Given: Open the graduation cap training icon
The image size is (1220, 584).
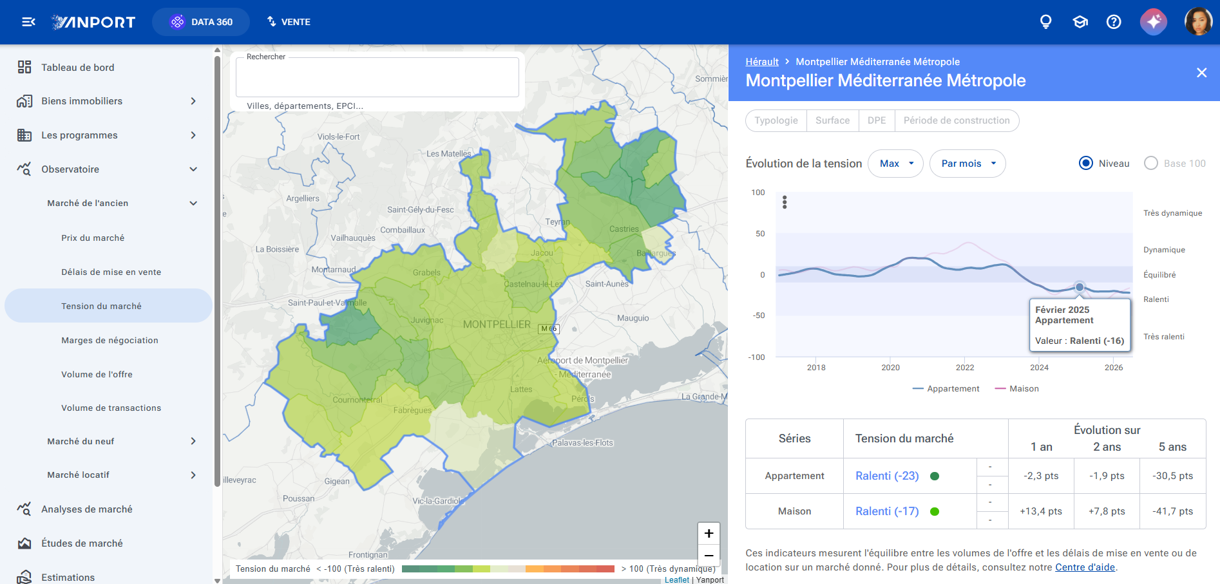Looking at the screenshot, I should click(x=1080, y=22).
